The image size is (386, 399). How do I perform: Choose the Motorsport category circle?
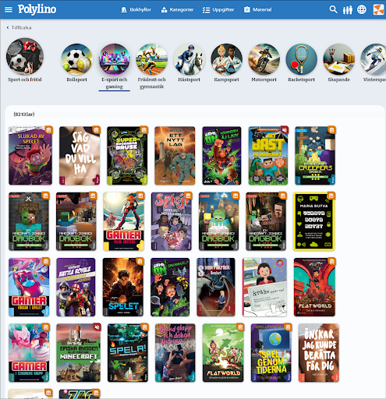tap(264, 59)
